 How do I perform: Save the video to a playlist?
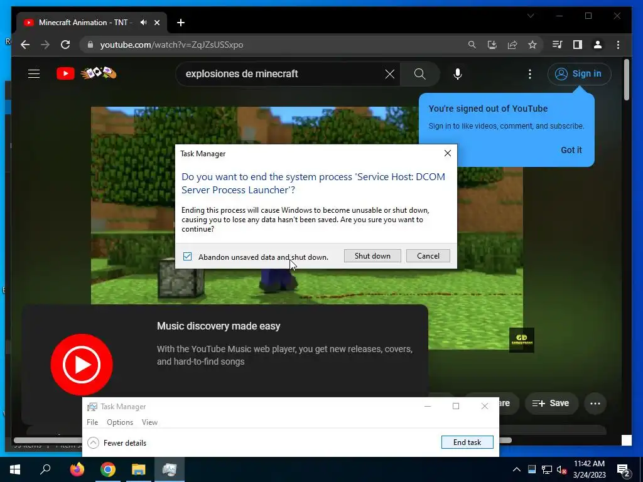pyautogui.click(x=550, y=404)
